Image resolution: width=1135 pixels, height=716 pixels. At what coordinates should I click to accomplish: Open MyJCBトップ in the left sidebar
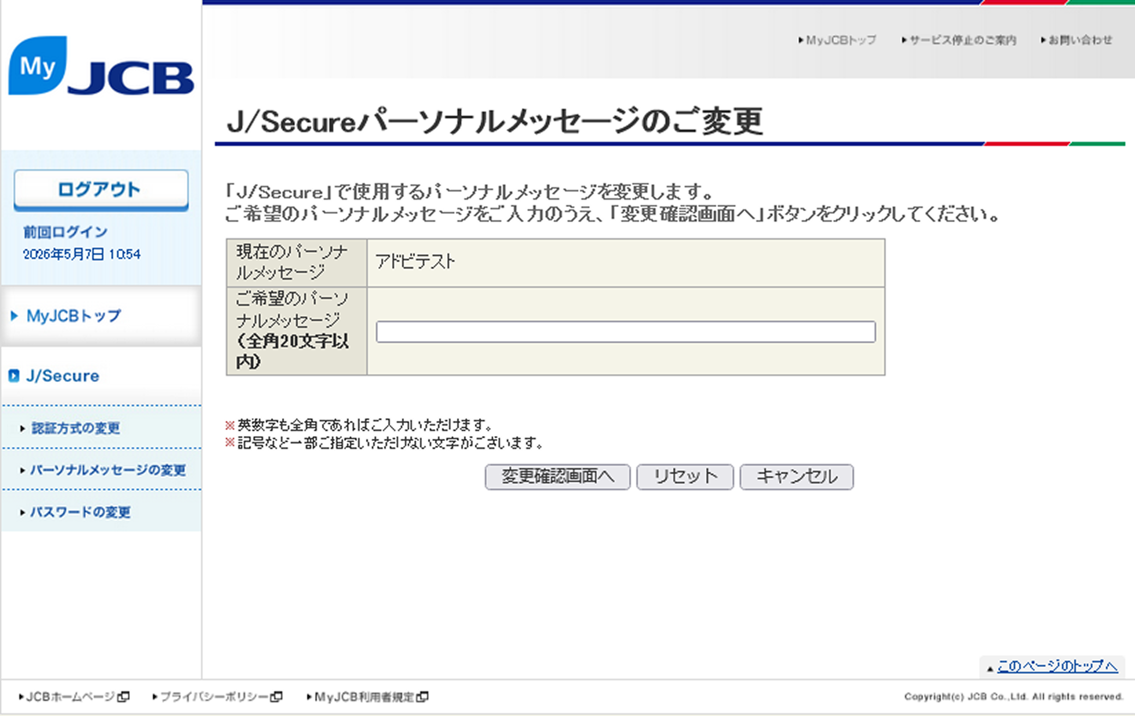[x=74, y=316]
